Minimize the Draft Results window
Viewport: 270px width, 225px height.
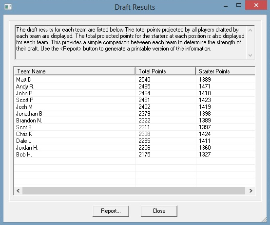tap(226, 6)
